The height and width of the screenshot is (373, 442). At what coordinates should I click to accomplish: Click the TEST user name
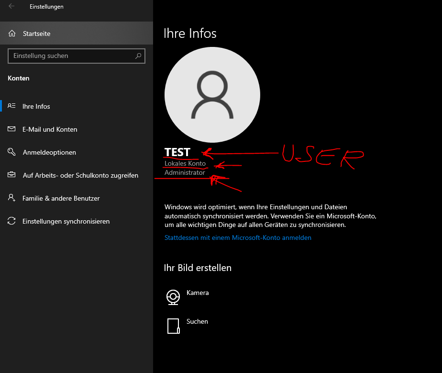pos(177,152)
